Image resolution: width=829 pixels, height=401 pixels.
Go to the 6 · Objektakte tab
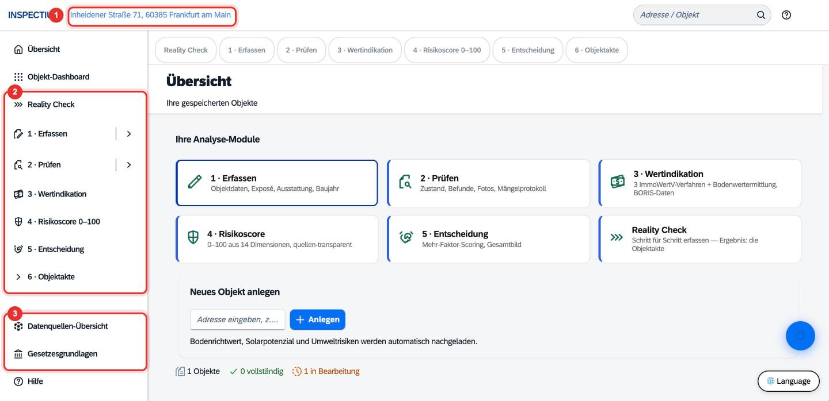pos(596,50)
